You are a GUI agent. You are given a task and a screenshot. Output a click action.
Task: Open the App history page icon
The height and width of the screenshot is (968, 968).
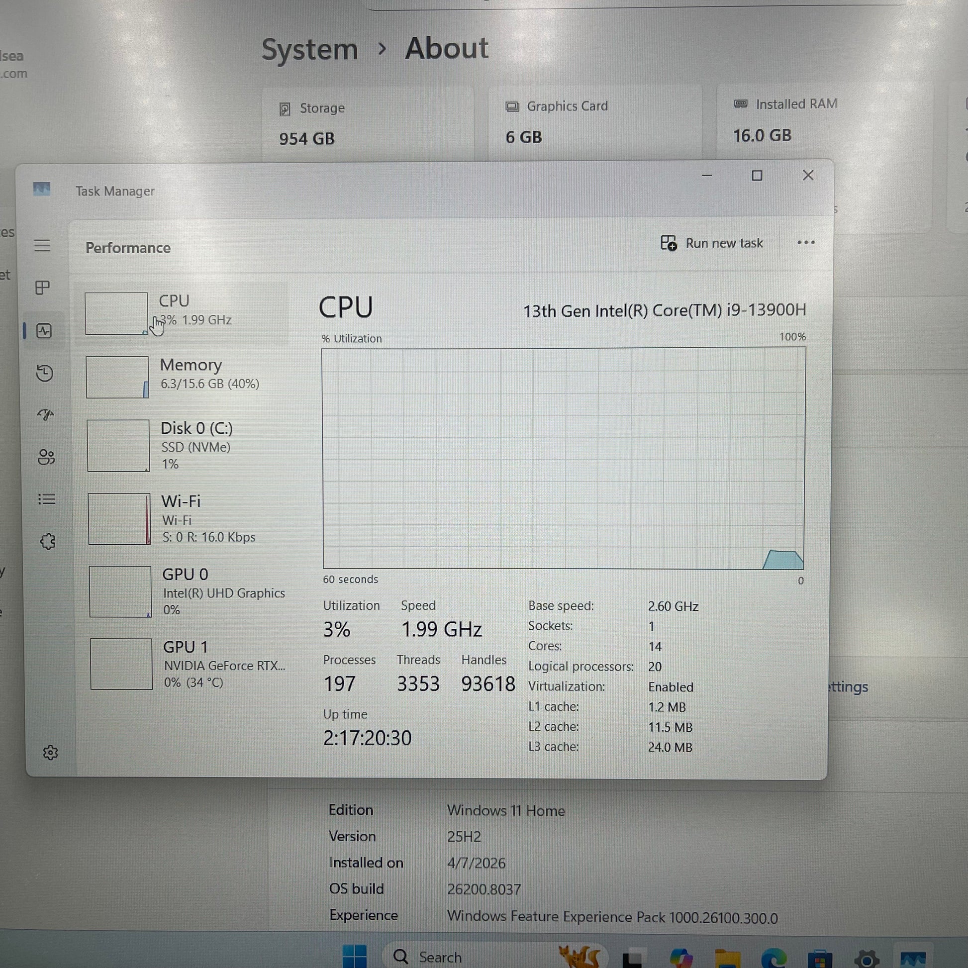(45, 373)
